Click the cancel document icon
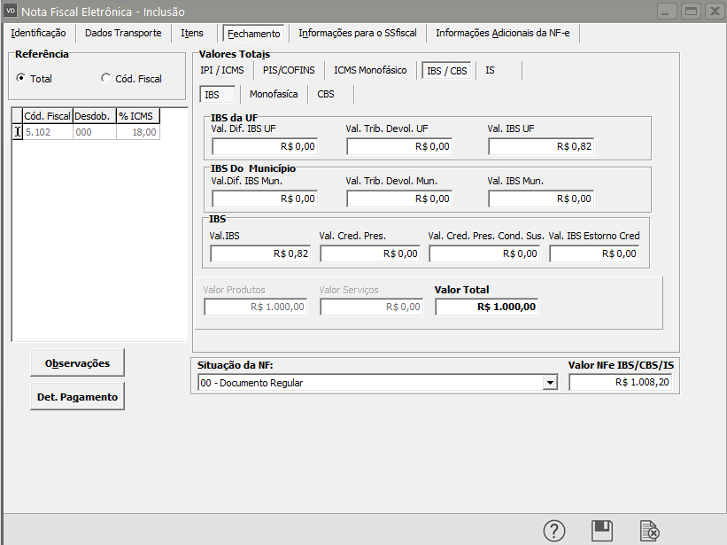The width and height of the screenshot is (727, 545). (650, 530)
